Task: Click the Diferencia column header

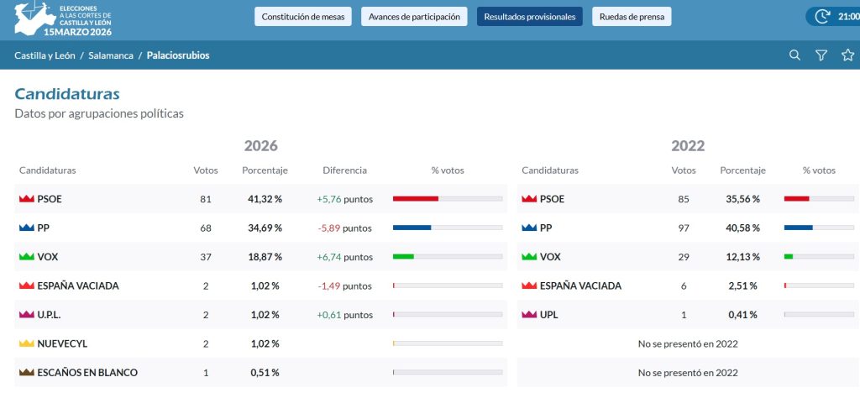Action: coord(344,170)
